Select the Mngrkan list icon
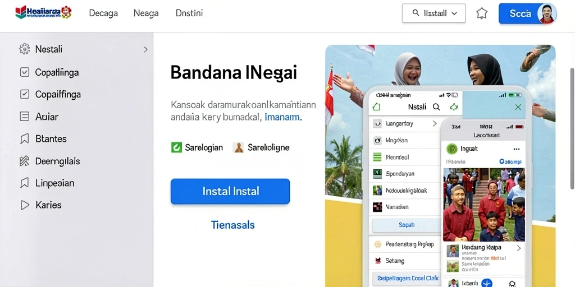The image size is (575, 287). pyautogui.click(x=377, y=140)
